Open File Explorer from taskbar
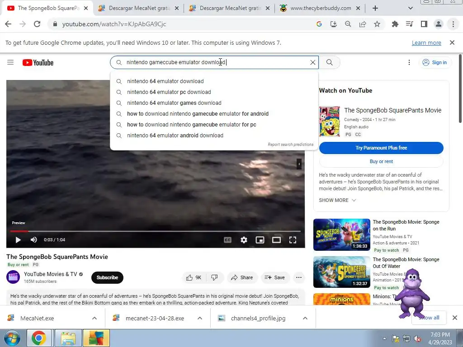 68,338
